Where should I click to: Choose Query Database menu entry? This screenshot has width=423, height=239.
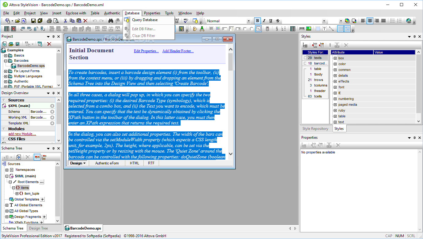(x=145, y=20)
